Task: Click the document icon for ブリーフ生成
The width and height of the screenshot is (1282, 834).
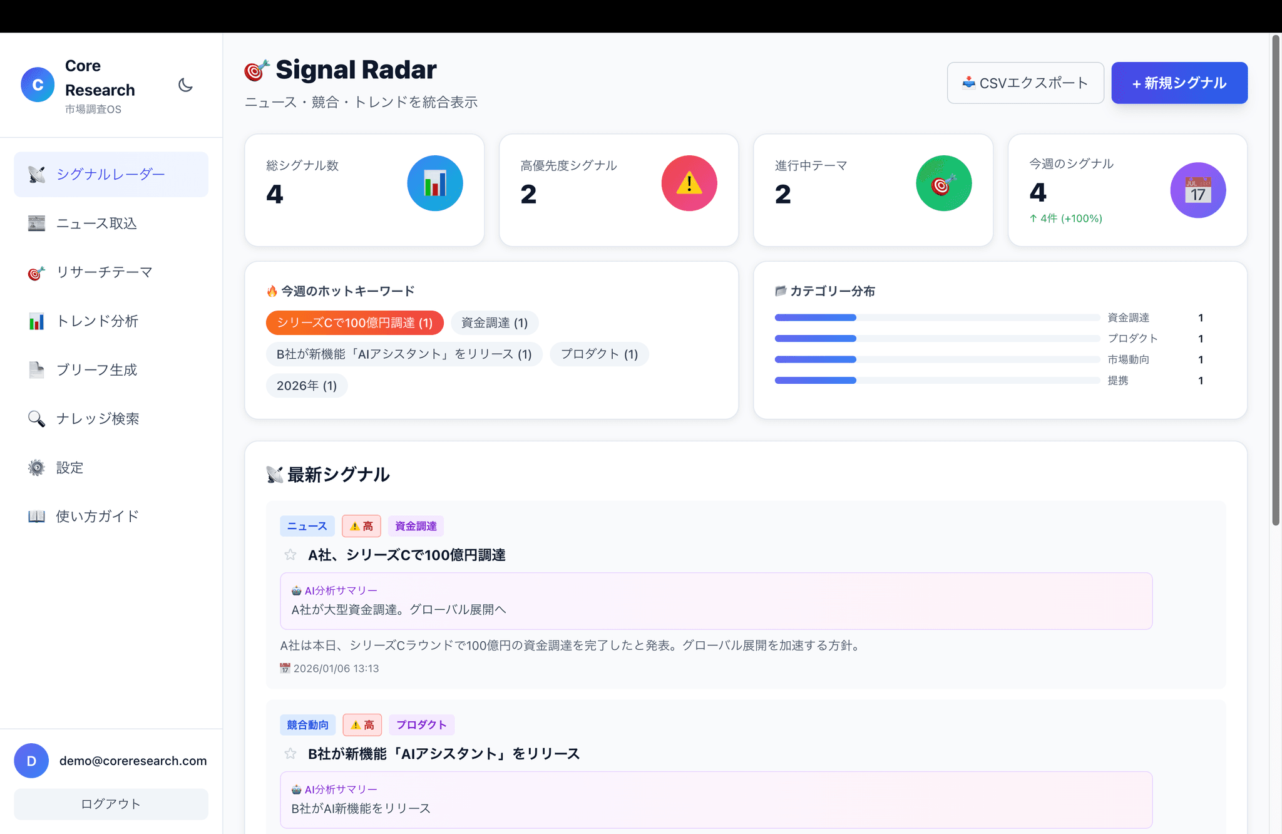Action: (36, 369)
